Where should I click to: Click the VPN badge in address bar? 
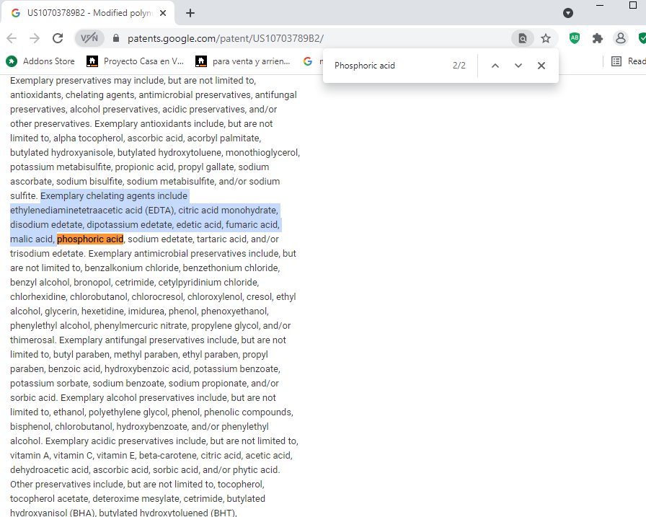pos(89,38)
